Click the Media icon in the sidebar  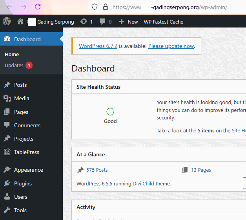pyautogui.click(x=7, y=98)
